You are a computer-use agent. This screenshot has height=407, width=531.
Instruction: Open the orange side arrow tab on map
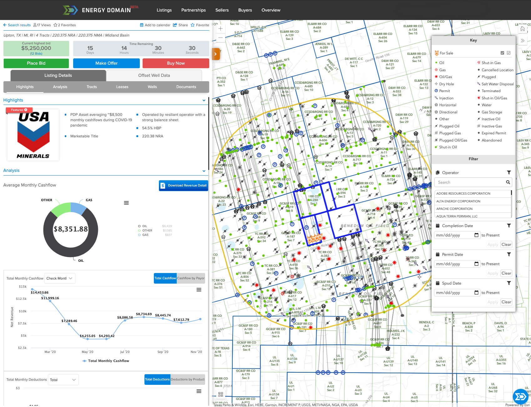click(x=216, y=54)
